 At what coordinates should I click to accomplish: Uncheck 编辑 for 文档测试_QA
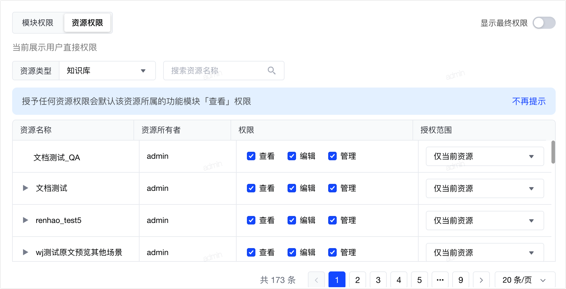pos(292,156)
